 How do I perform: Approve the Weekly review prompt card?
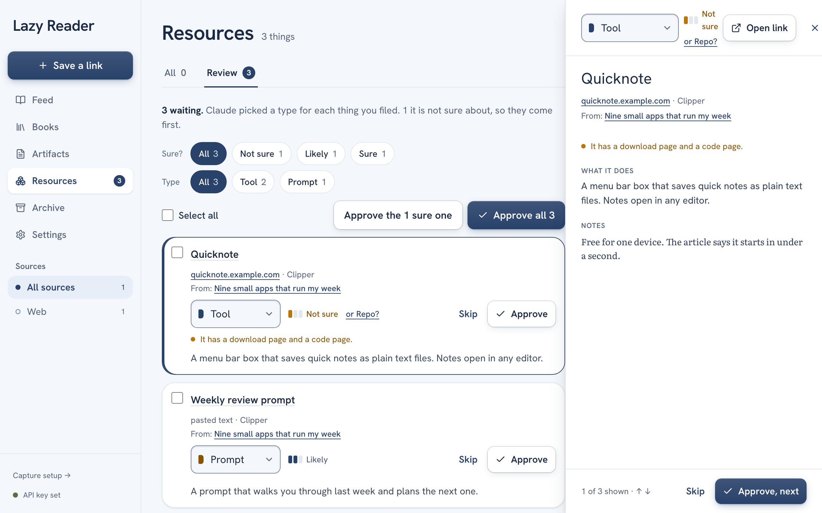pos(521,459)
